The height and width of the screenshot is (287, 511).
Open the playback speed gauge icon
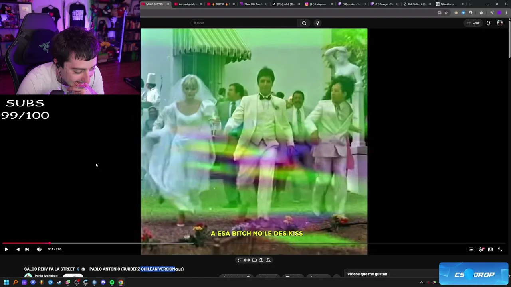point(261,260)
